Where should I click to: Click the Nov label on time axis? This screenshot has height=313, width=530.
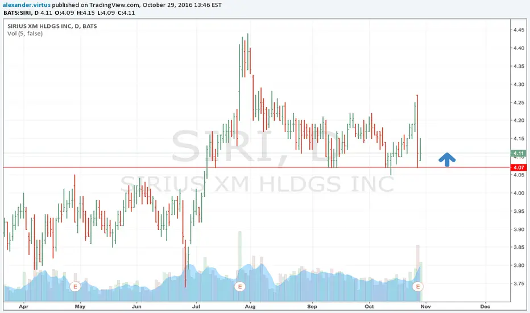[425, 307]
